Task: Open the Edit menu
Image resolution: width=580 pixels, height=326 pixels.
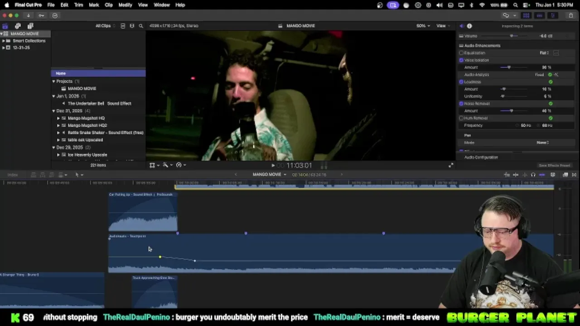Action: tap(64, 5)
